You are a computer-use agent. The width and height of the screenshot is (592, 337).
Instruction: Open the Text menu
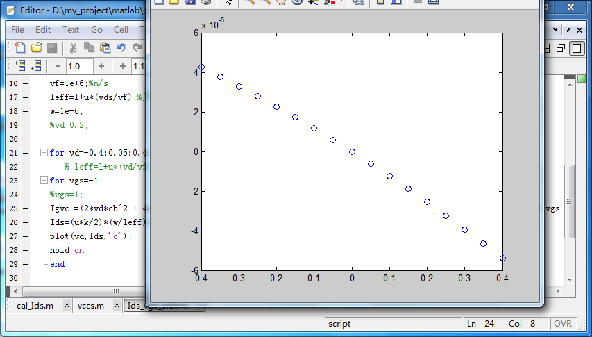[x=71, y=30]
